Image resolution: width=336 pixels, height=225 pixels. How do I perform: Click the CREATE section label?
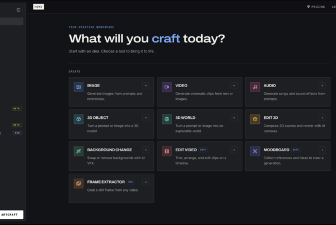tap(74, 71)
